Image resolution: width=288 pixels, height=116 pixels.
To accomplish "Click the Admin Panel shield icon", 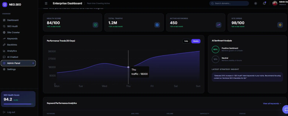I will (x=4, y=63).
